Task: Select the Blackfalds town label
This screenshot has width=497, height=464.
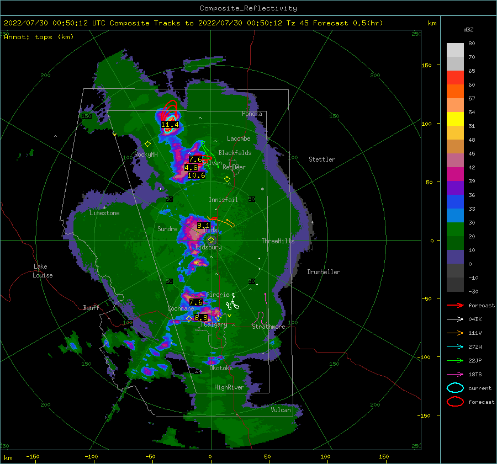Action: point(235,153)
